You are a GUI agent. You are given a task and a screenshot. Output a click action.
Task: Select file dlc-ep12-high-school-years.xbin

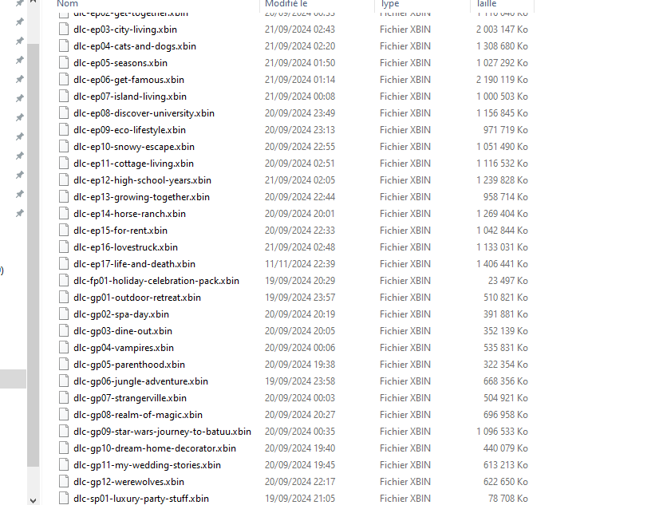pos(143,180)
